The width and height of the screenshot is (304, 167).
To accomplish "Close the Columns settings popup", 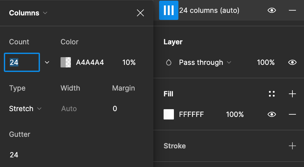I will 140,13.
